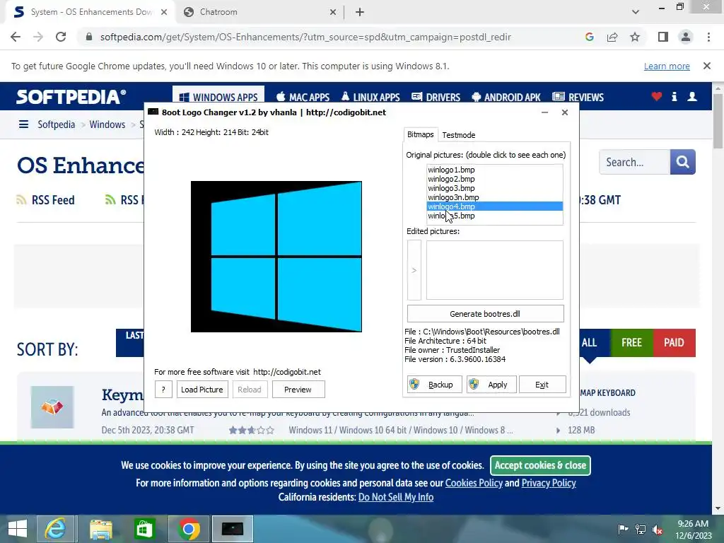Select the System - OS Enhancements tab
Viewport: 724px width, 543px height.
click(91, 12)
